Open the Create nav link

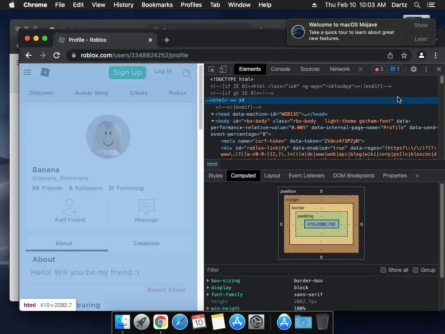click(139, 93)
